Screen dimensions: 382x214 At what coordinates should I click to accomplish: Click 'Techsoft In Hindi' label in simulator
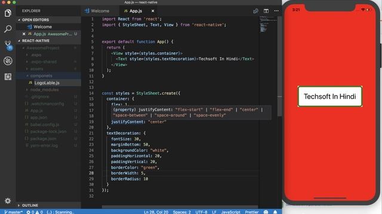point(330,96)
